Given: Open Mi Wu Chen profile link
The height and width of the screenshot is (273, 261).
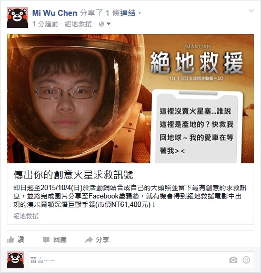Looking at the screenshot, I should [x=55, y=13].
